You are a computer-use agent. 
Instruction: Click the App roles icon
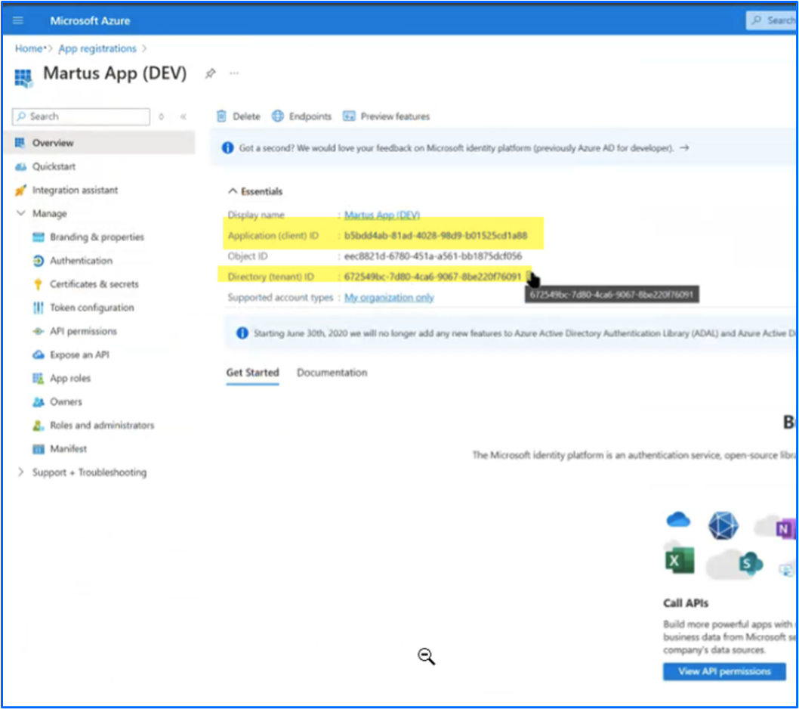(39, 378)
